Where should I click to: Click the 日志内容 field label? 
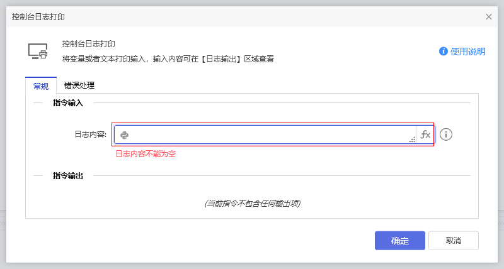[x=90, y=134]
